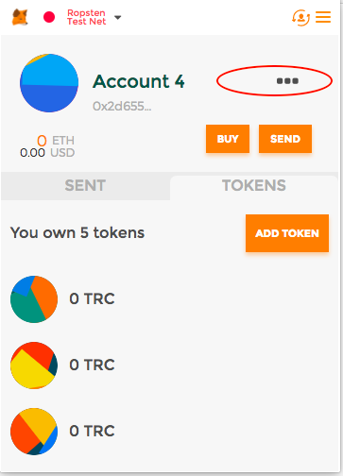Click the MetaMask fox logo

pyautogui.click(x=20, y=17)
